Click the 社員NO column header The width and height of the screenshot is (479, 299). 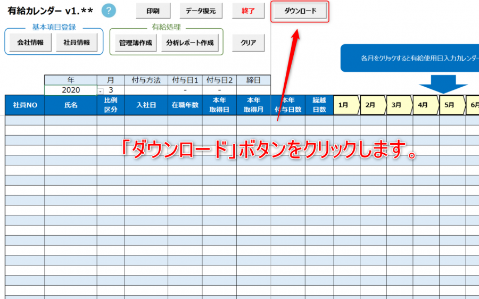tap(24, 105)
